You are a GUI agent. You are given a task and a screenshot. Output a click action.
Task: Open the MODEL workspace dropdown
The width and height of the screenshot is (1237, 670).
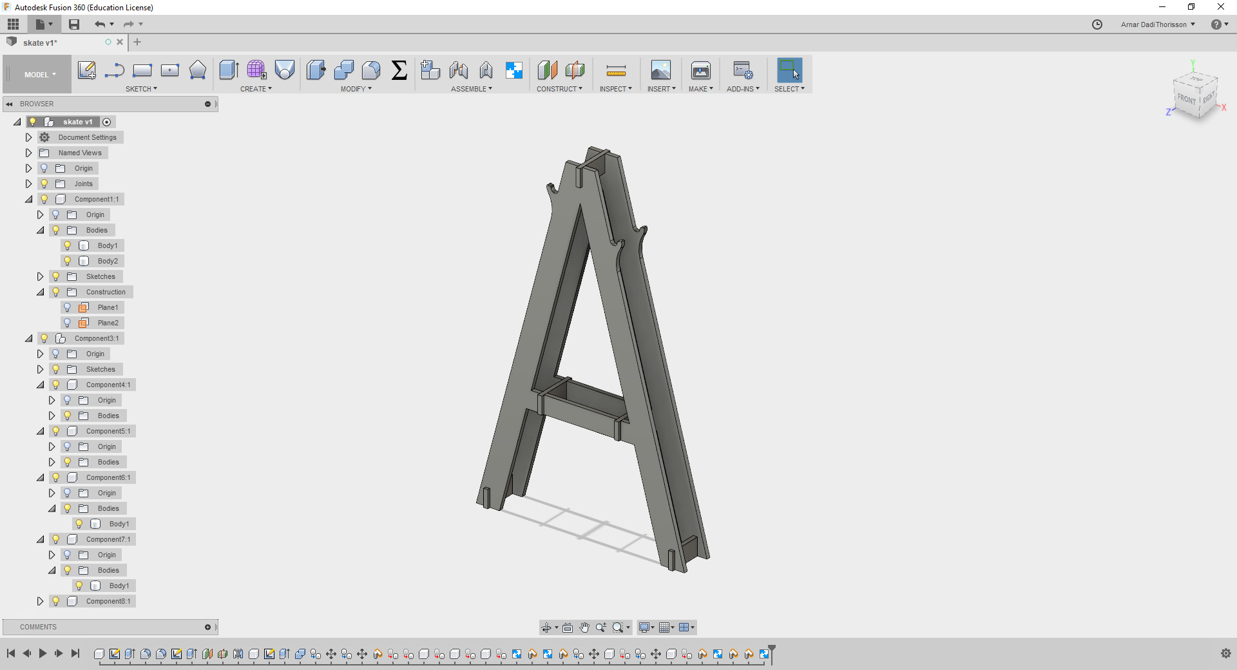coord(40,75)
